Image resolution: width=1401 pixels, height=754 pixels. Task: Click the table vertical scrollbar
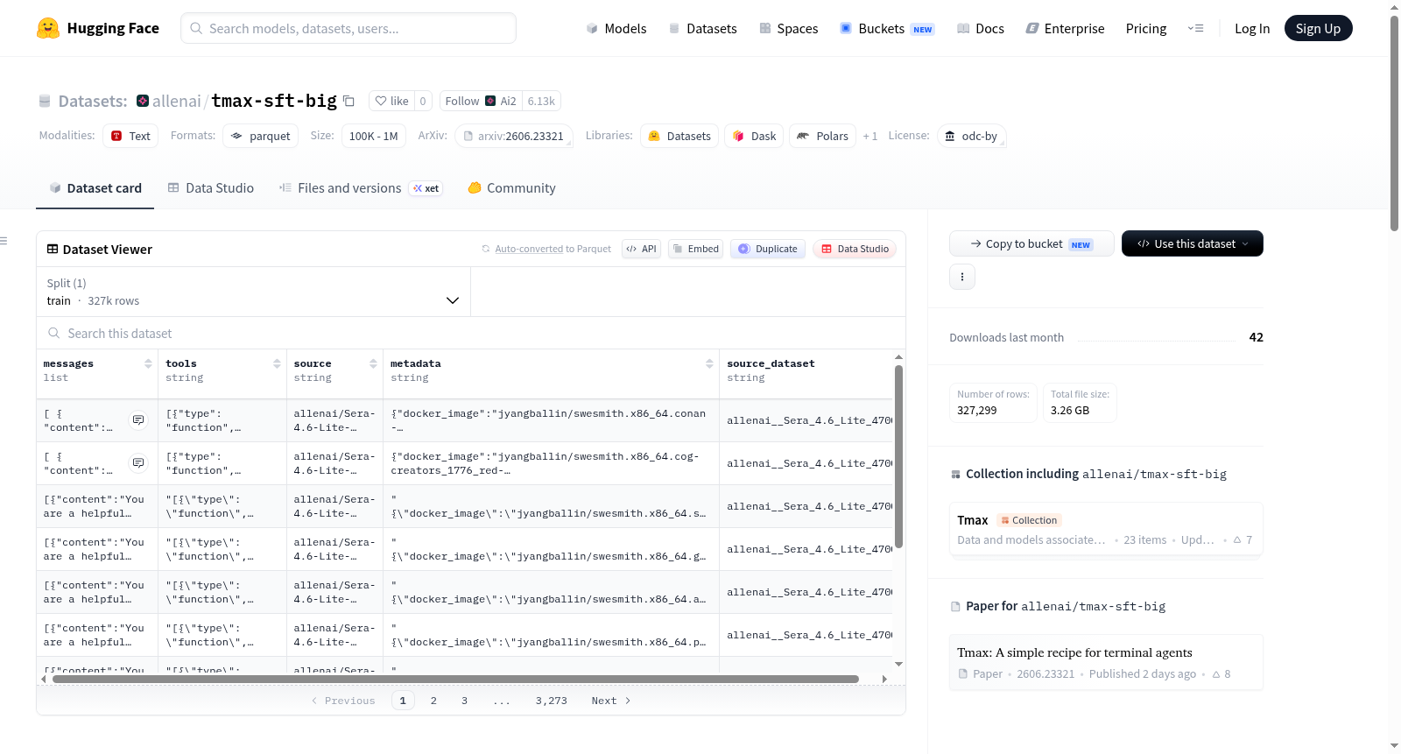pos(898,455)
